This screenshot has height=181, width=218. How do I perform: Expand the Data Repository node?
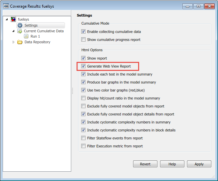click(14, 42)
